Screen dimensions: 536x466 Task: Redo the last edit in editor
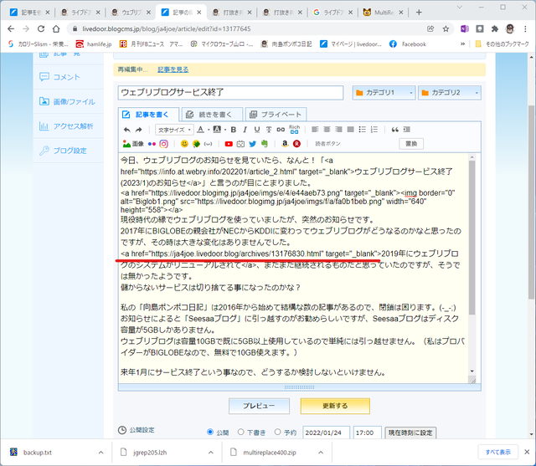[138, 130]
